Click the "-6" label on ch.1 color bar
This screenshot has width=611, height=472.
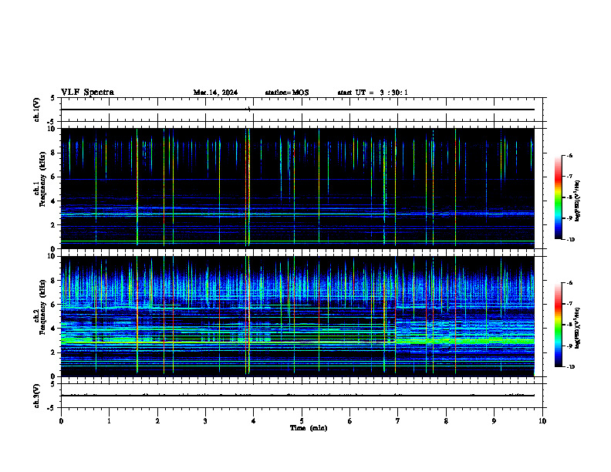point(569,155)
